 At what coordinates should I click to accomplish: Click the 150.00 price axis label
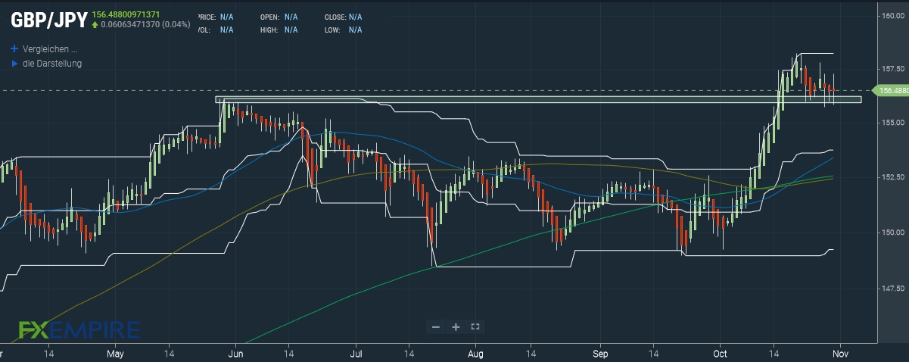tap(895, 232)
